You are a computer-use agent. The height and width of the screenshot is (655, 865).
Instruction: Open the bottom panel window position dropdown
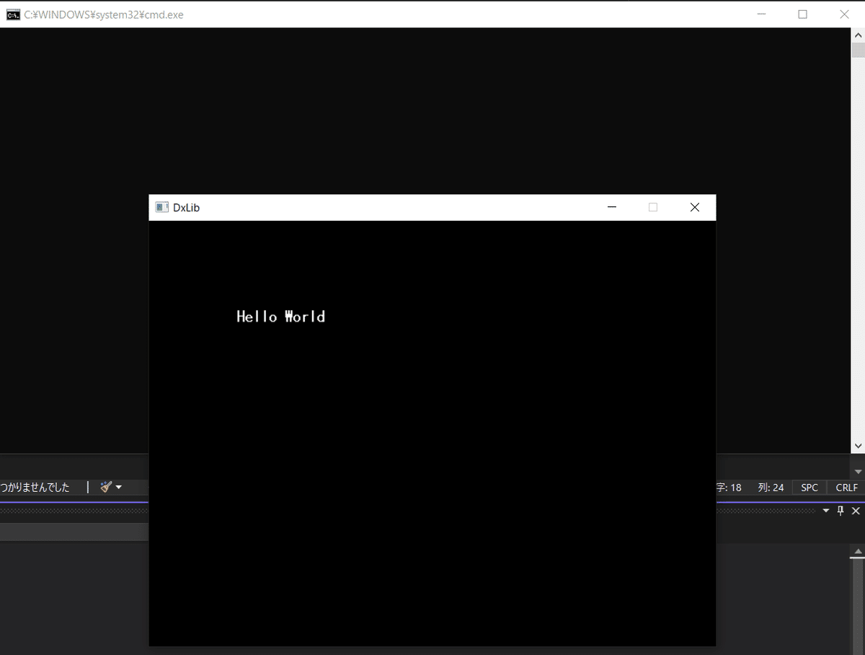tap(826, 511)
